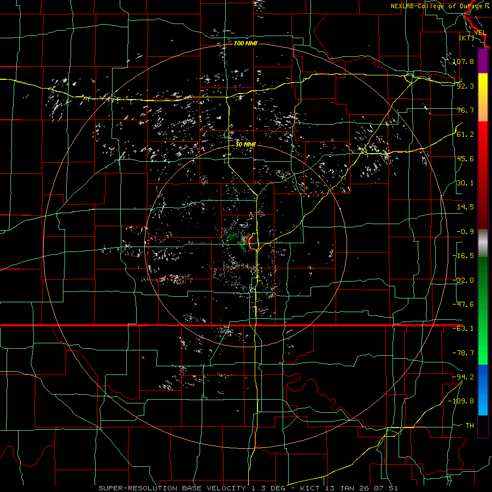
Task: Click the 30.1 velocity scale value
Action: tap(465, 183)
